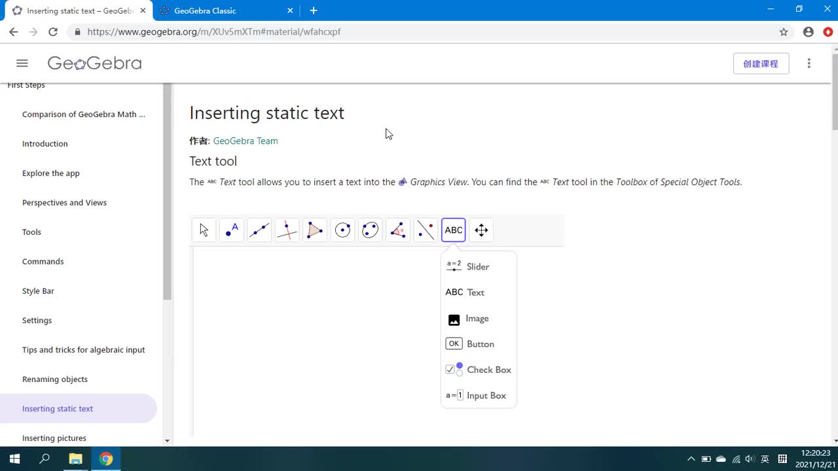838x471 pixels.
Task: Bookmark this page with the star
Action: pos(784,32)
